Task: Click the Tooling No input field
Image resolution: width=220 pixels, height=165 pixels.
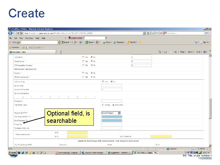Action: click(112, 101)
